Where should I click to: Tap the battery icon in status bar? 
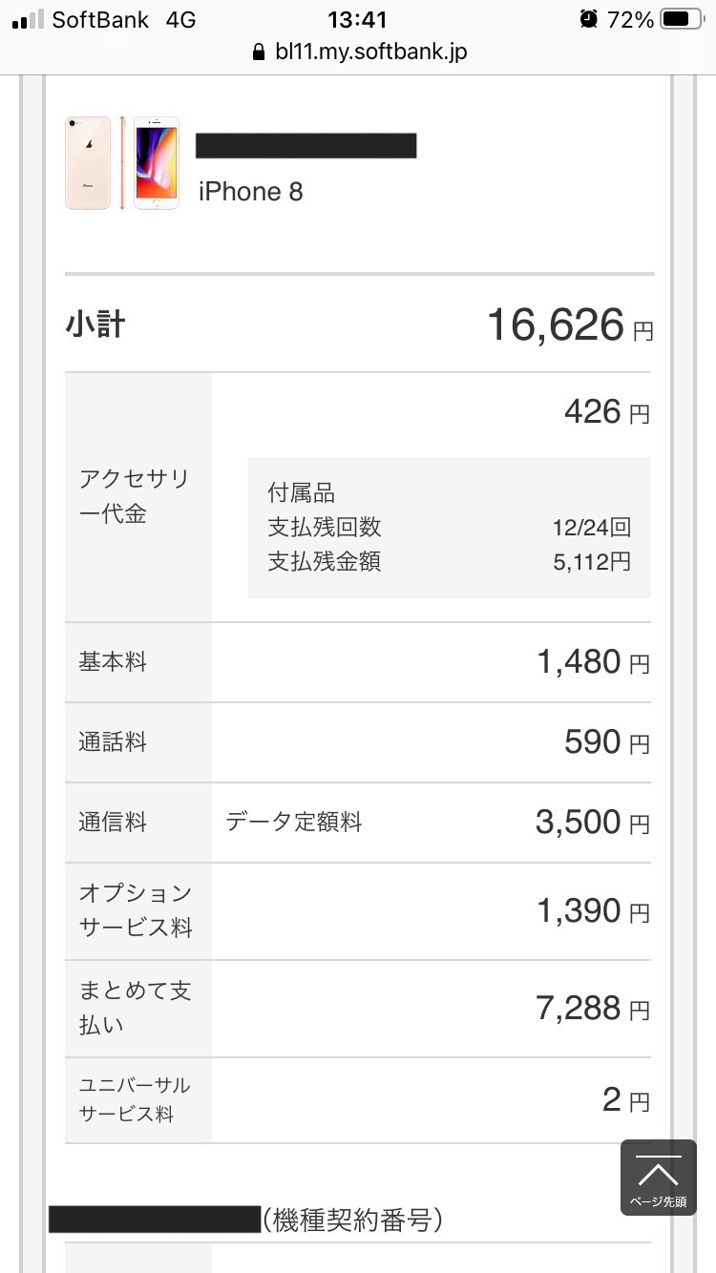coord(681,19)
